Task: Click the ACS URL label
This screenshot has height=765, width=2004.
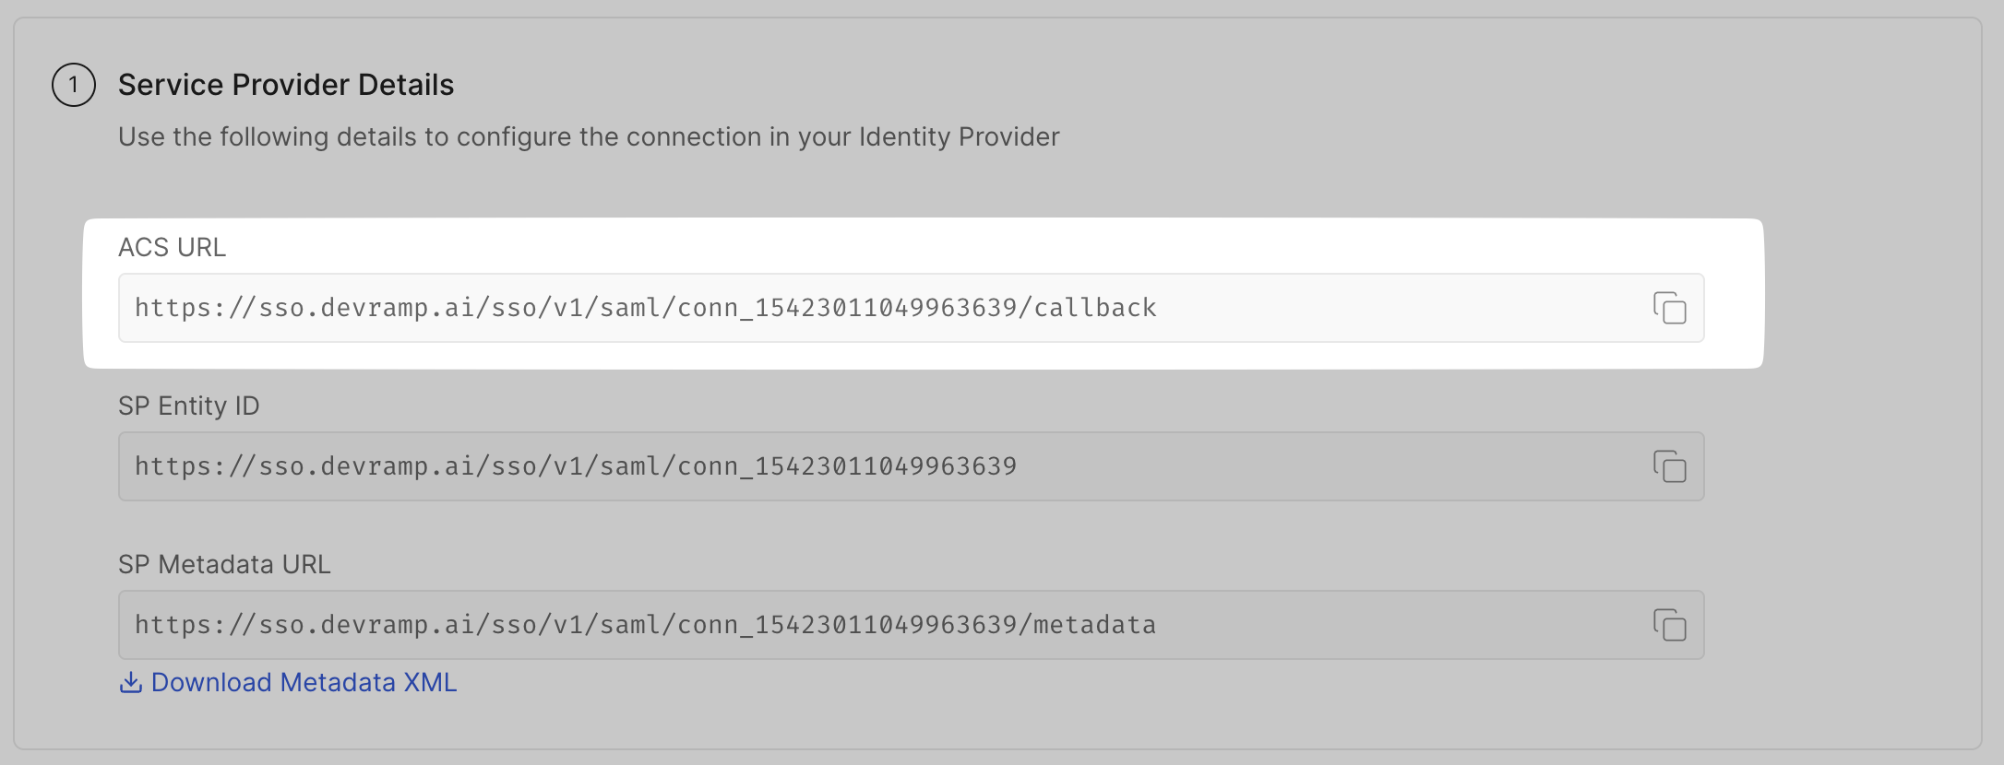Action: 172,246
